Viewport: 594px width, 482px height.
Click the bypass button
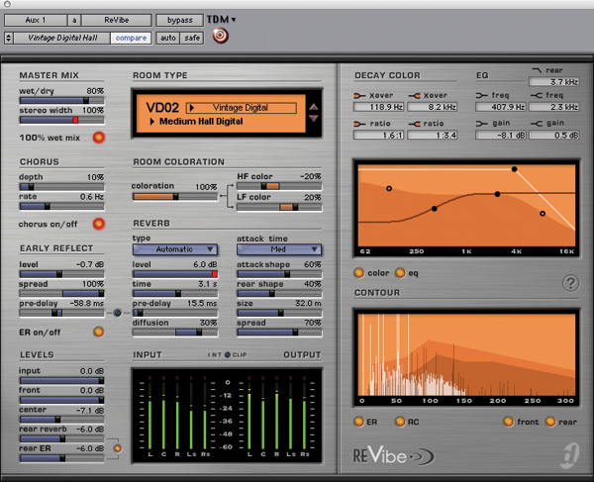[180, 20]
